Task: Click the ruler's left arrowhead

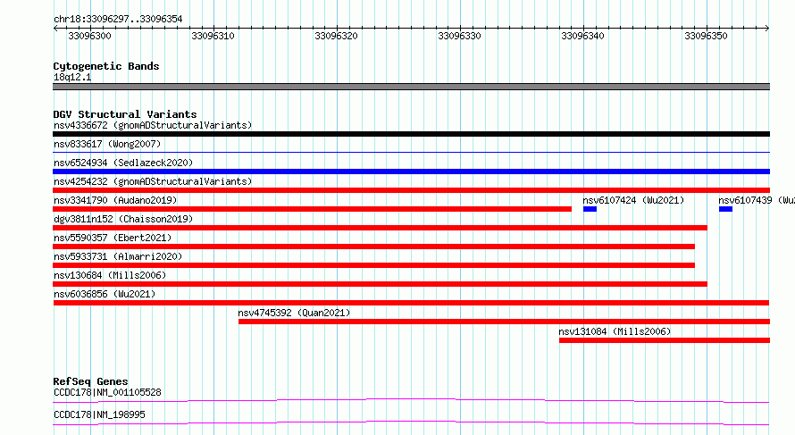Action: 55,29
